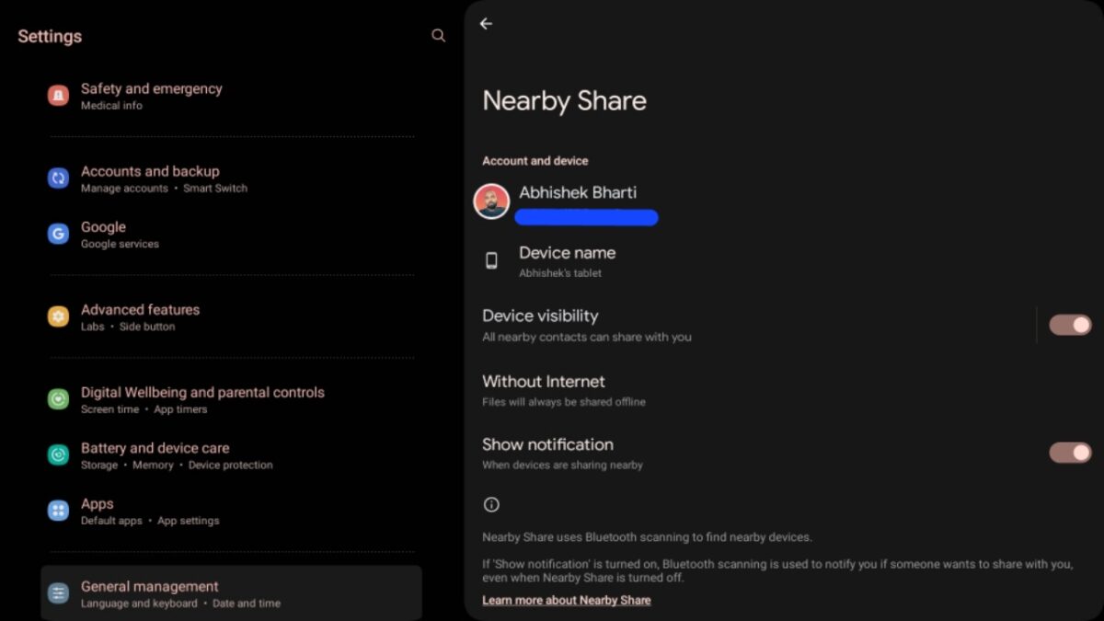Select the Abhishek Bharti account name
Viewport: 1104px width, 621px height.
pyautogui.click(x=577, y=192)
